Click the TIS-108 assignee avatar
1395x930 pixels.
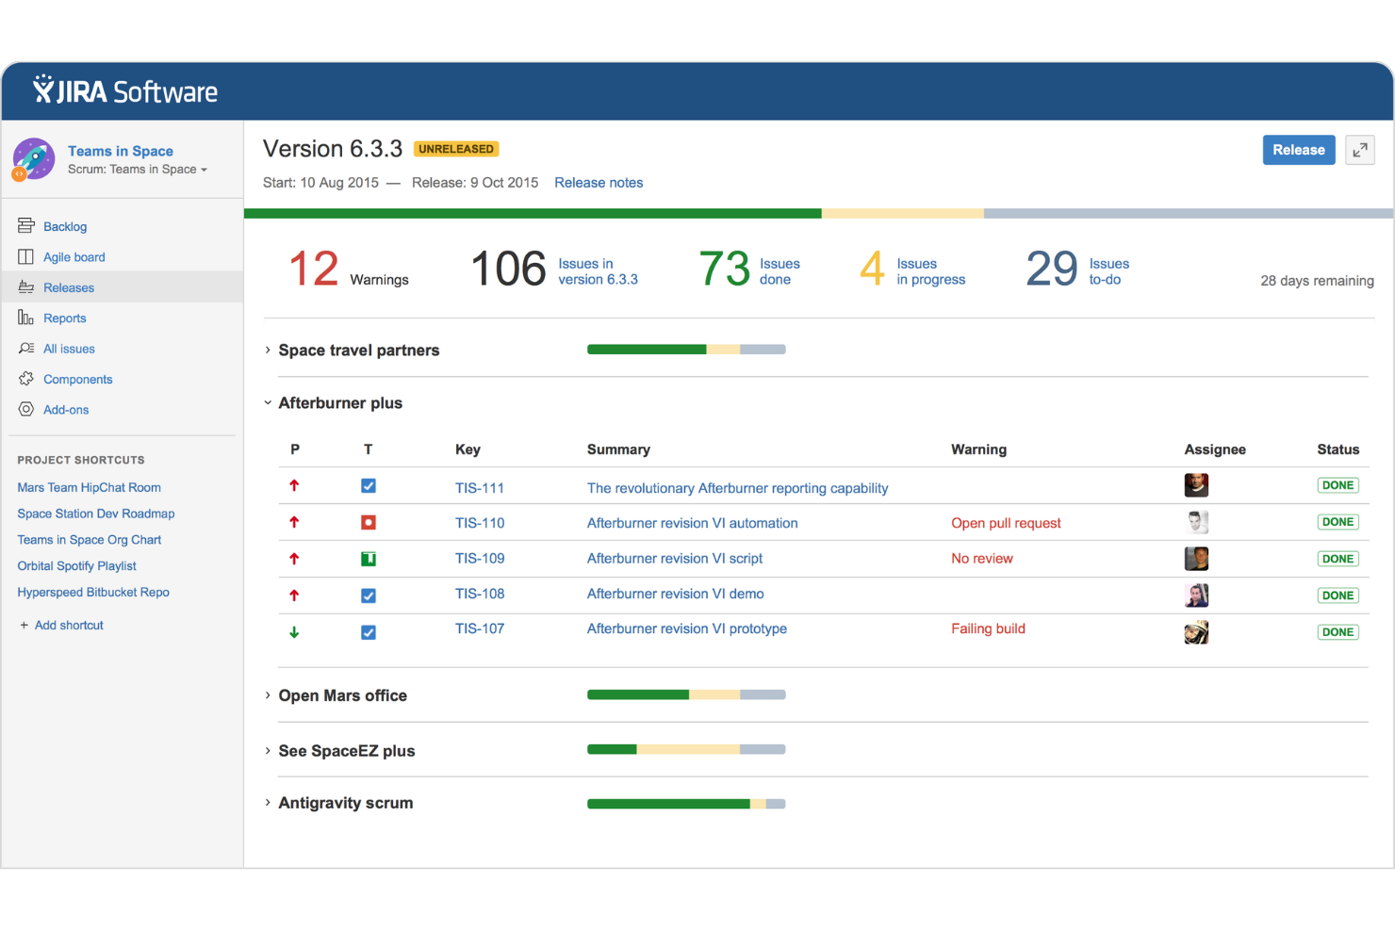1196,596
